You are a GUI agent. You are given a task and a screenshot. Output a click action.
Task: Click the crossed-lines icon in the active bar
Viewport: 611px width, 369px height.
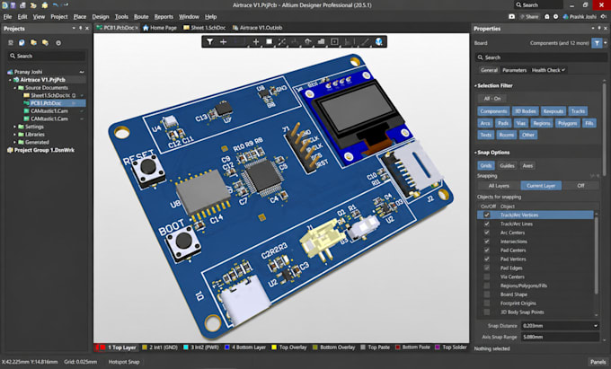282,41
